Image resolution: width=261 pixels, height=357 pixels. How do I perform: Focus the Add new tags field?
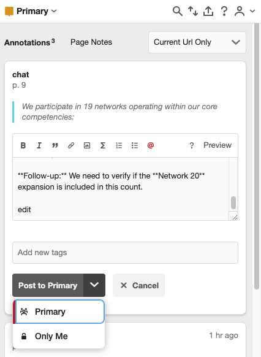pyautogui.click(x=125, y=253)
